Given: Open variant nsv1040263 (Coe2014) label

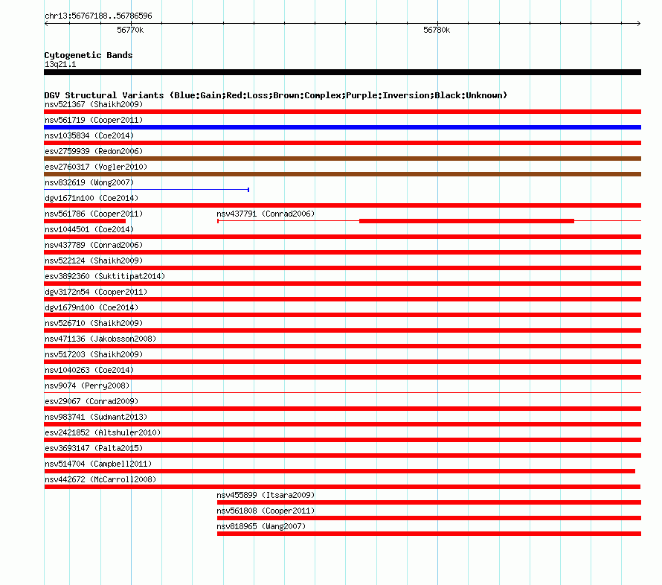Looking at the screenshot, I should point(89,370).
